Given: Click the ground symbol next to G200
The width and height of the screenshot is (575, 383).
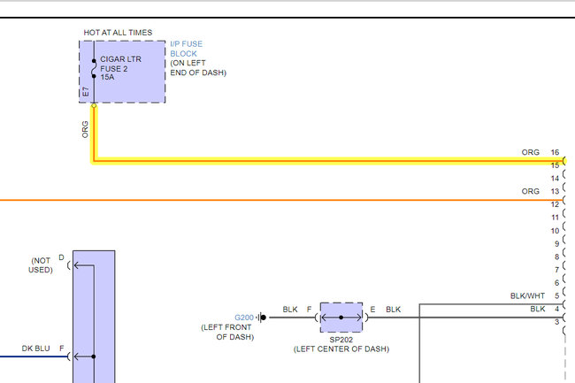Looking at the screenshot, I should click(x=262, y=318).
